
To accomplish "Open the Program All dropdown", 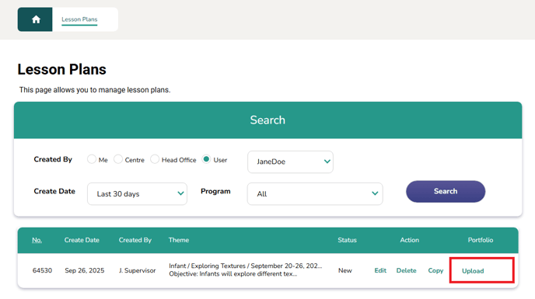I will 315,193.
